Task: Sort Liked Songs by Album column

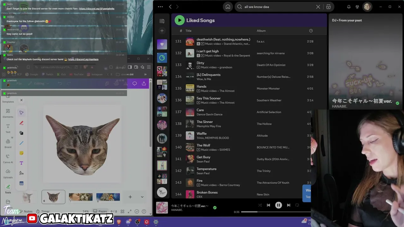Action: pyautogui.click(x=261, y=31)
